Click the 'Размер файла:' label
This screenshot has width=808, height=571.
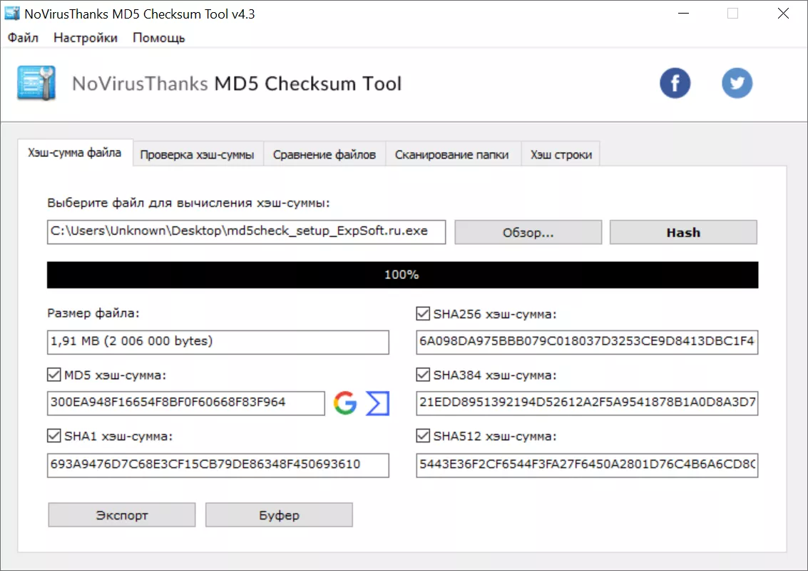tap(93, 313)
